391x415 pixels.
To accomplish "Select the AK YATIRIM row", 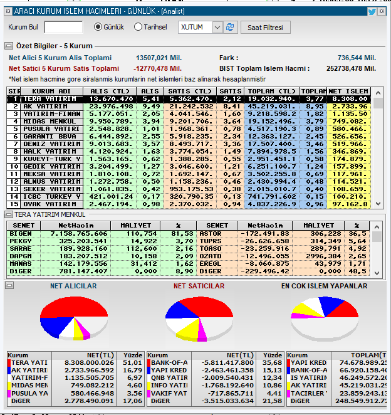I will click(x=189, y=107).
